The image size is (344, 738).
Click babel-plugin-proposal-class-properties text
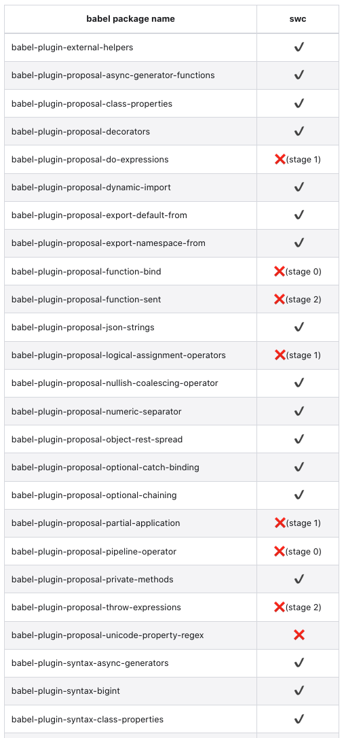[x=92, y=103]
